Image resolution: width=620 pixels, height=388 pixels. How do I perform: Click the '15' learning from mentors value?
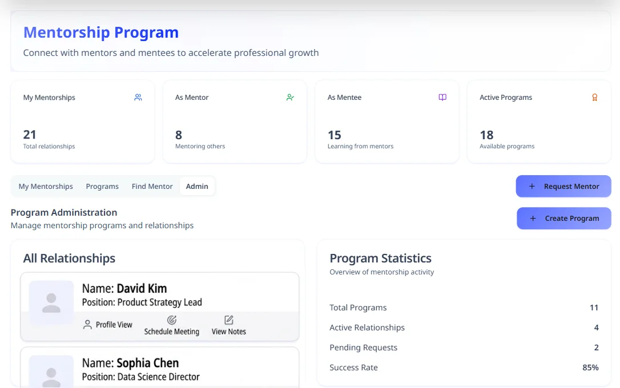tap(335, 135)
